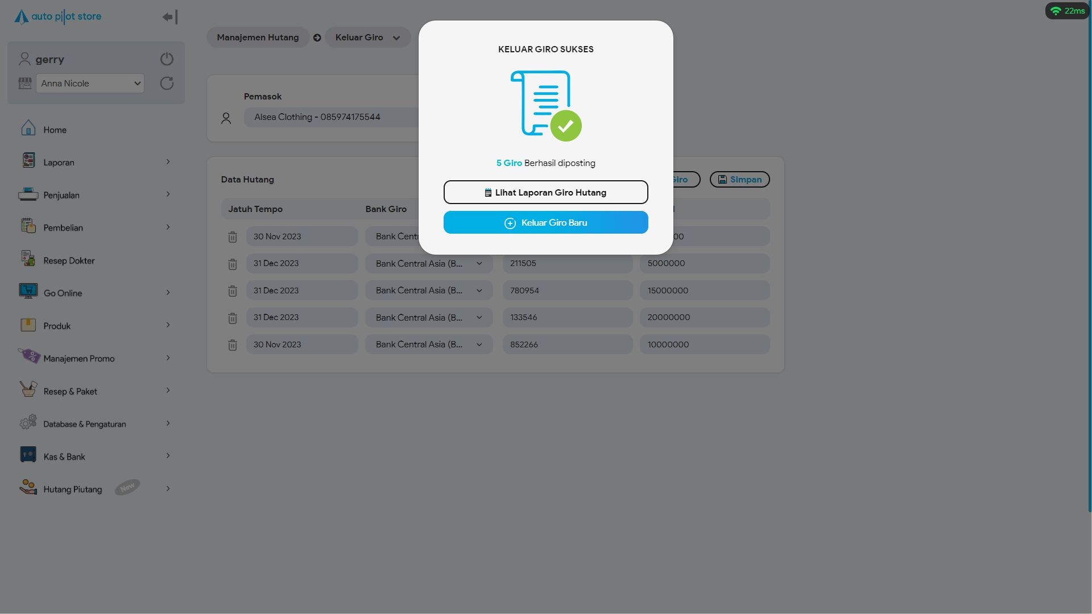Click Lihat Laporan Giro Hutang button

pyautogui.click(x=545, y=193)
